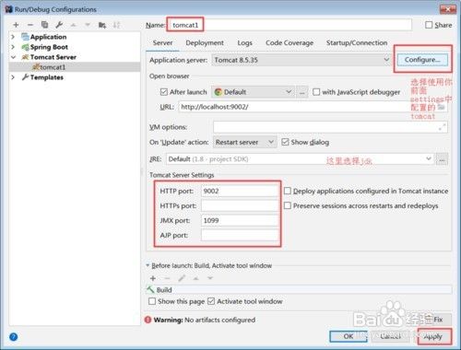This screenshot has height=350, width=461.
Task: Click the Templates wrench icon in tree
Action: click(x=25, y=77)
